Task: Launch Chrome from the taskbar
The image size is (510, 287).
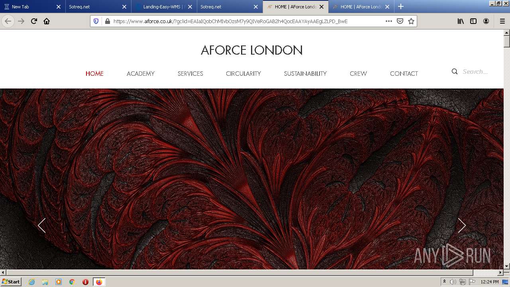Action: (72, 282)
